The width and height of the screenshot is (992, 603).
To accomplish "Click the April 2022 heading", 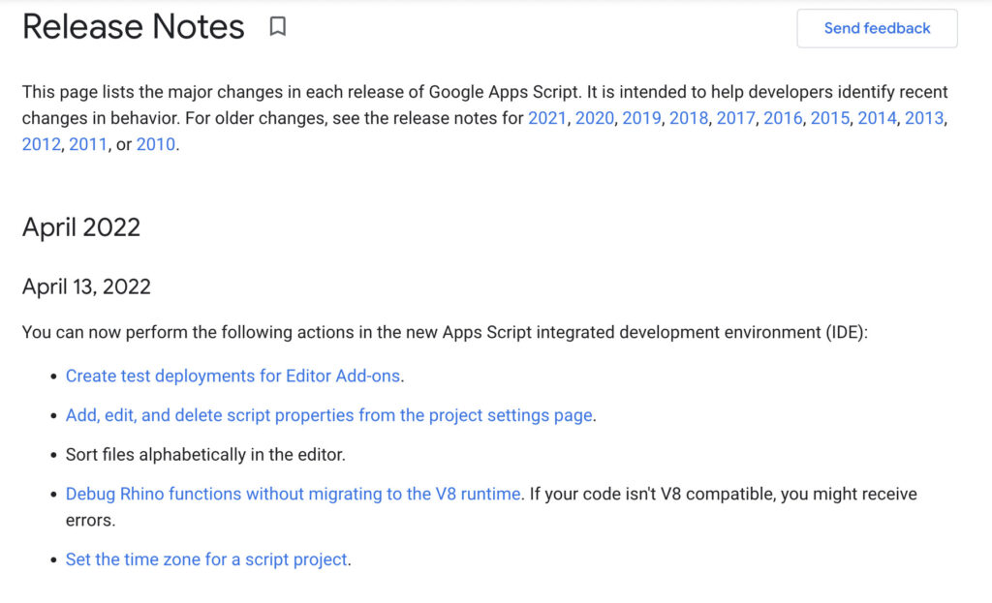I will (81, 227).
